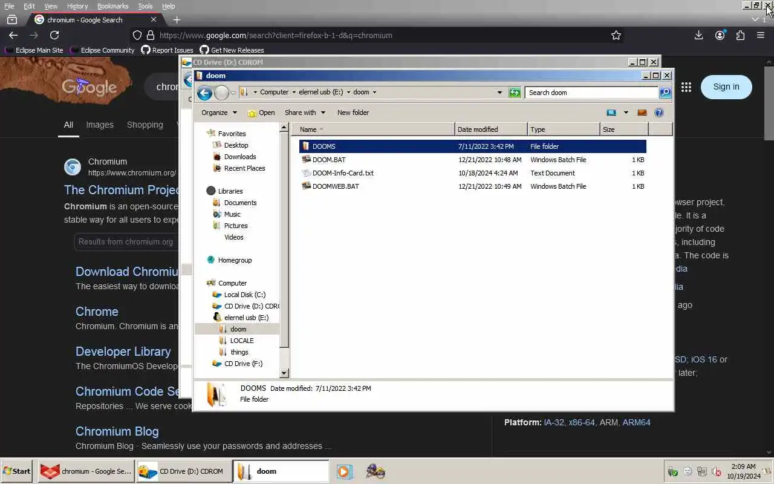Open Explorer help question-mark icon
This screenshot has height=484, width=774.
[x=659, y=113]
